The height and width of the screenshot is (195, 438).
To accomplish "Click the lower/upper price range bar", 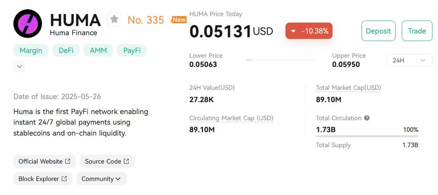I will tap(282, 60).
